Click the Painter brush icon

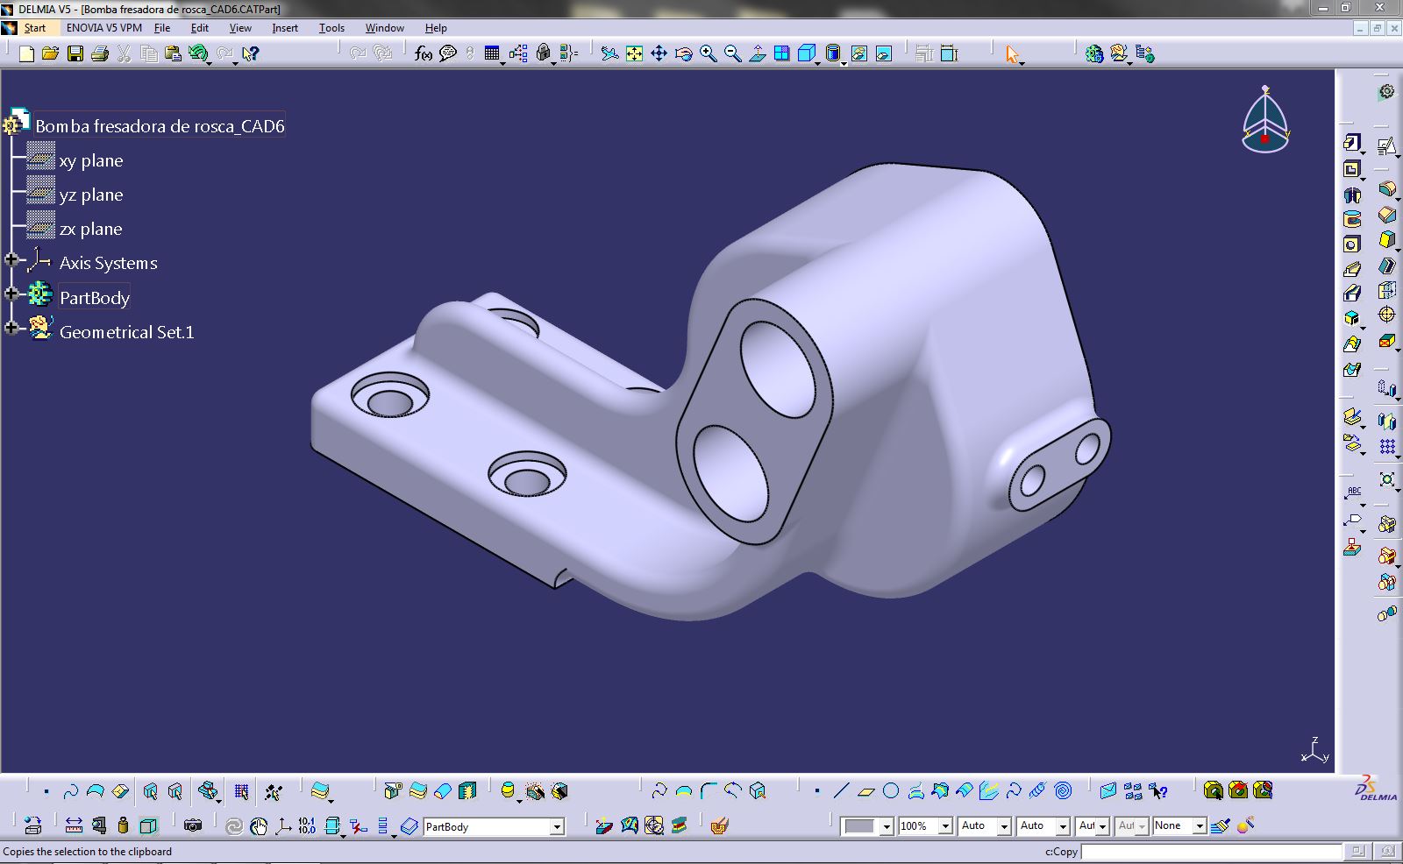click(x=1221, y=825)
